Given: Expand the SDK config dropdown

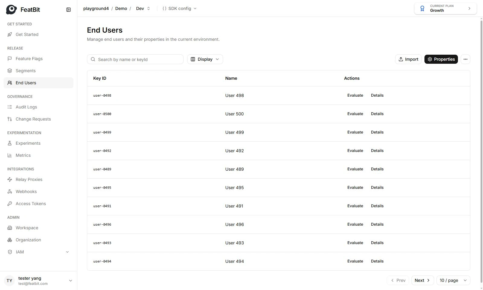Looking at the screenshot, I should tap(180, 8).
